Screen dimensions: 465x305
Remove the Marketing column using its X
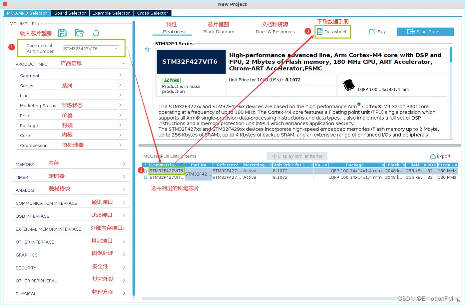[x=270, y=165]
